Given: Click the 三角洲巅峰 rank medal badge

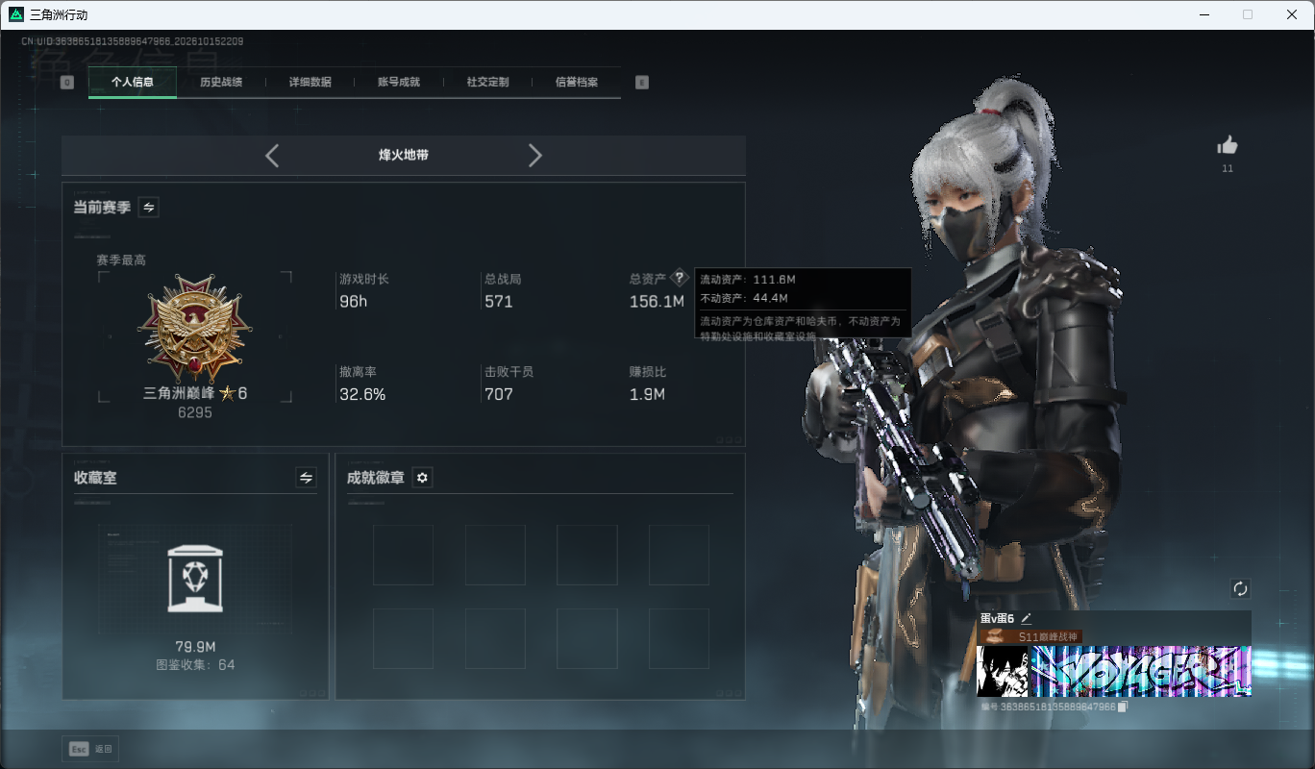Looking at the screenshot, I should [x=195, y=328].
